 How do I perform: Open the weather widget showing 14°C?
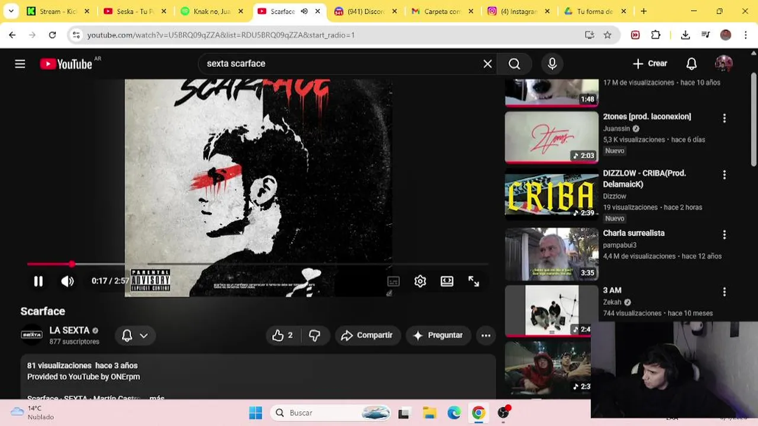[33, 412]
